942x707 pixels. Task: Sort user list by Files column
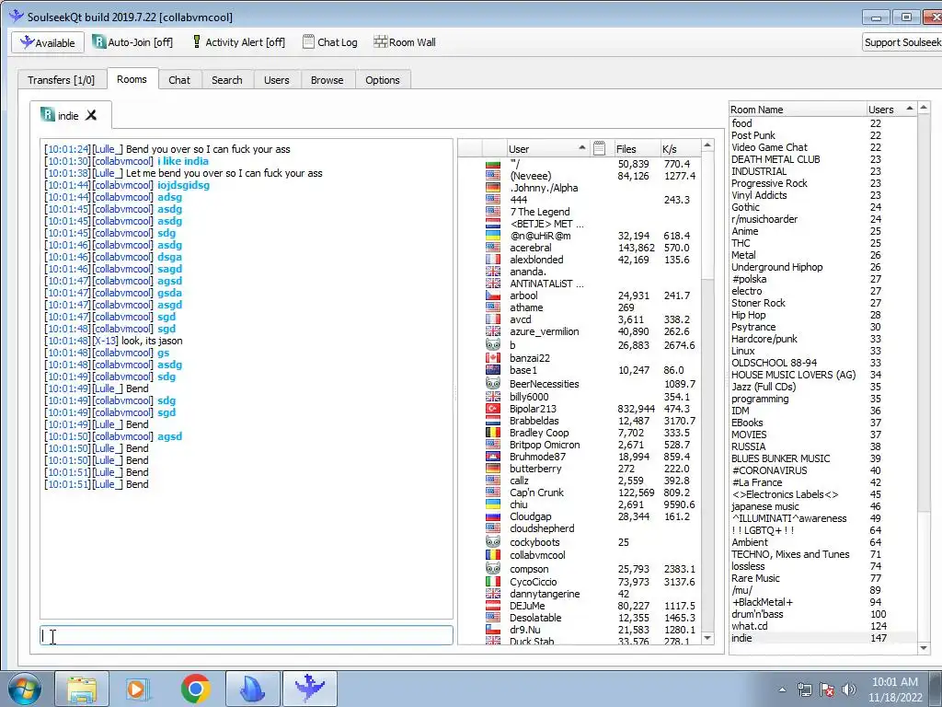click(x=635, y=148)
